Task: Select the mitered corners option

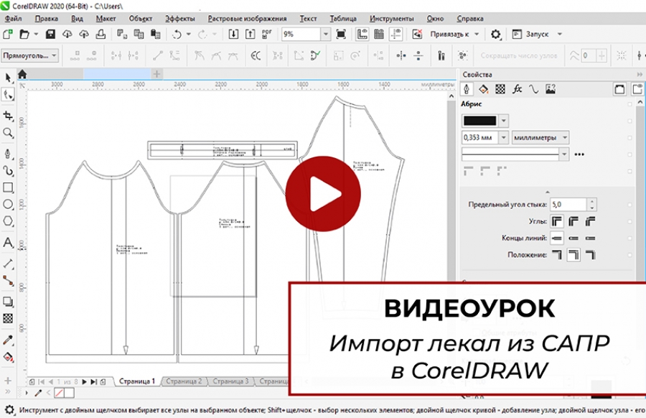Action: pos(557,222)
